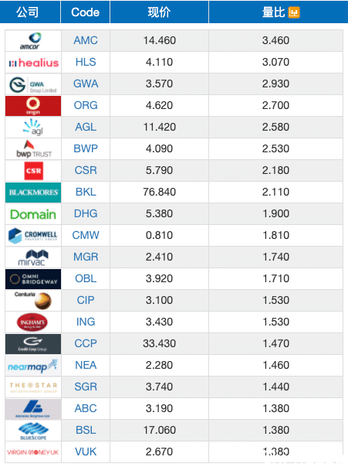Open the AMC stock code link
The height and width of the screenshot is (467, 348).
[x=86, y=40]
